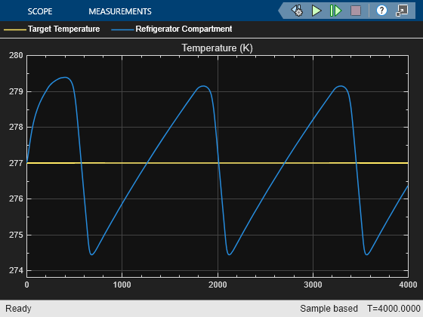Screen dimensions: 423x317
Task: Stop the simulation using the square button
Action: 356,11
